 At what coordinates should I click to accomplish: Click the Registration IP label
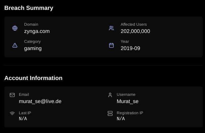(130, 113)
